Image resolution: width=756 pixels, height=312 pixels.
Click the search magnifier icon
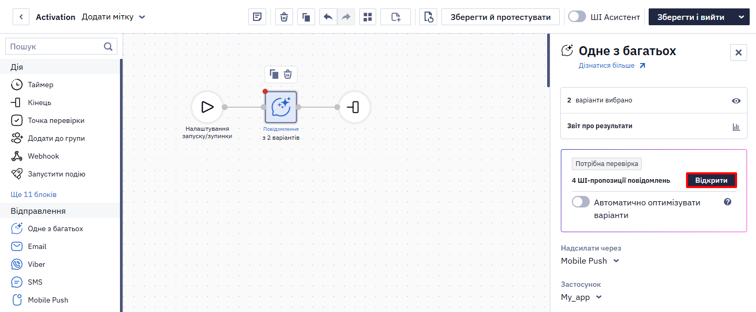(108, 47)
